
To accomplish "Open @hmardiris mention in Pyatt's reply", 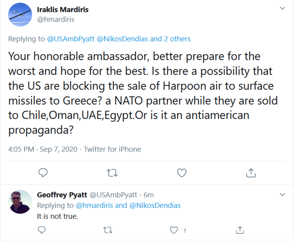I will click(95, 205).
